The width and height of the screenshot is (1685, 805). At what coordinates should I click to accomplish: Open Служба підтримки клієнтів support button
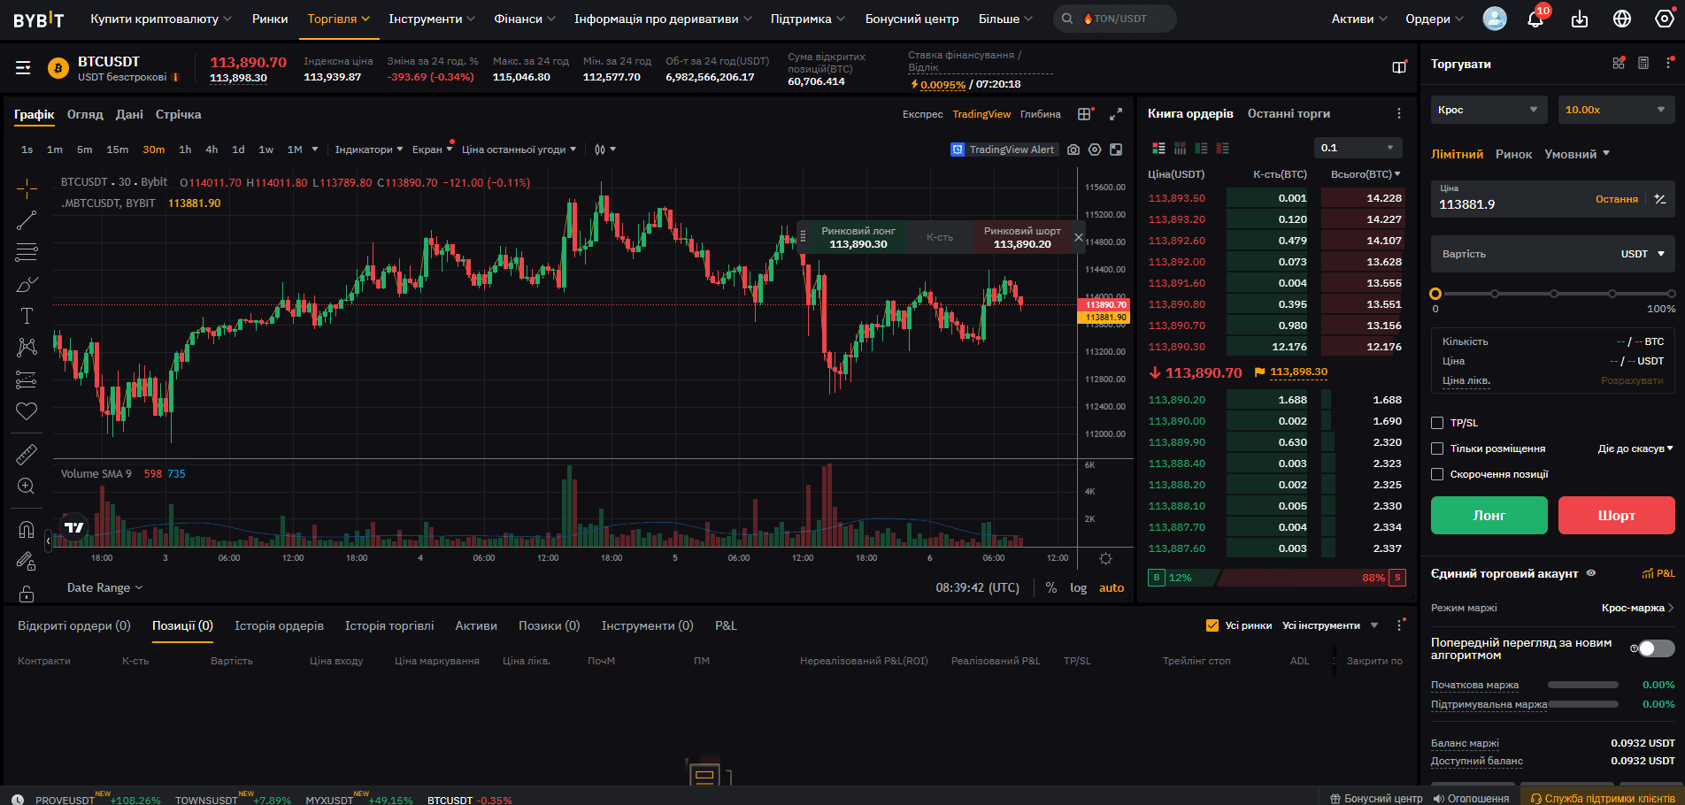[x=1603, y=798]
